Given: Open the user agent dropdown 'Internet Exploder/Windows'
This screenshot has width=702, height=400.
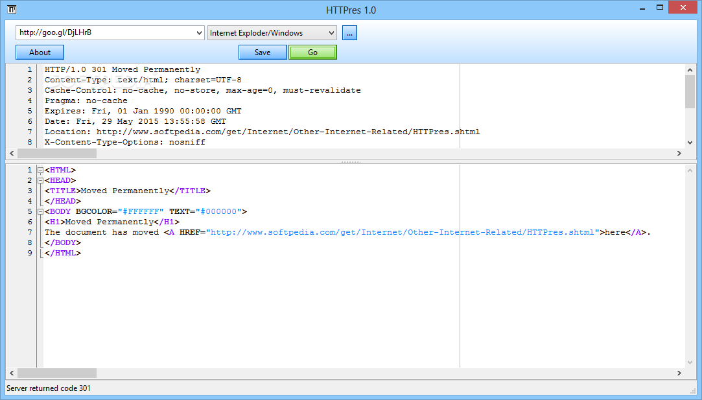Looking at the screenshot, I should [x=272, y=32].
